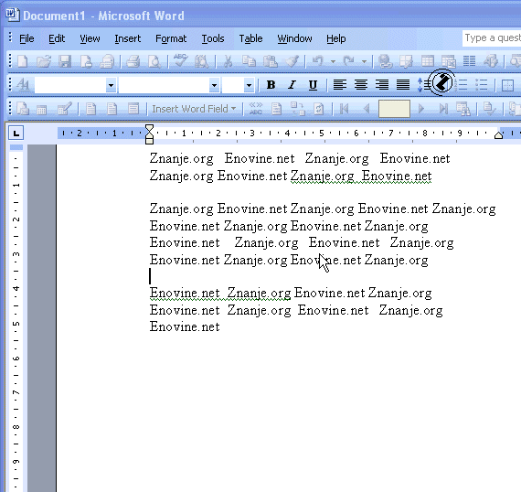Toggle bulleted list formatting

[481, 85]
